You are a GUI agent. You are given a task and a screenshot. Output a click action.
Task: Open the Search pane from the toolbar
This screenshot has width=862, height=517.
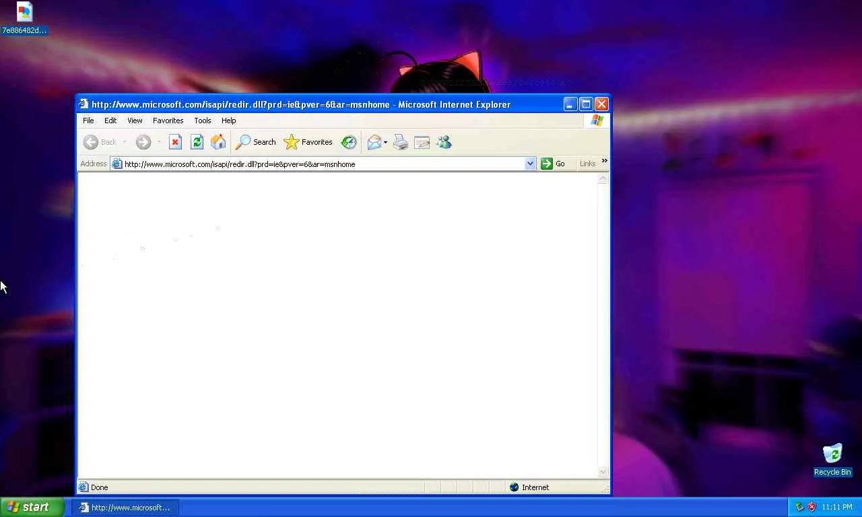tap(256, 142)
